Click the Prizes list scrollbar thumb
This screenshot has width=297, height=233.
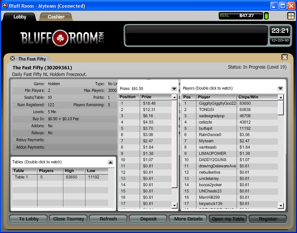pos(174,144)
